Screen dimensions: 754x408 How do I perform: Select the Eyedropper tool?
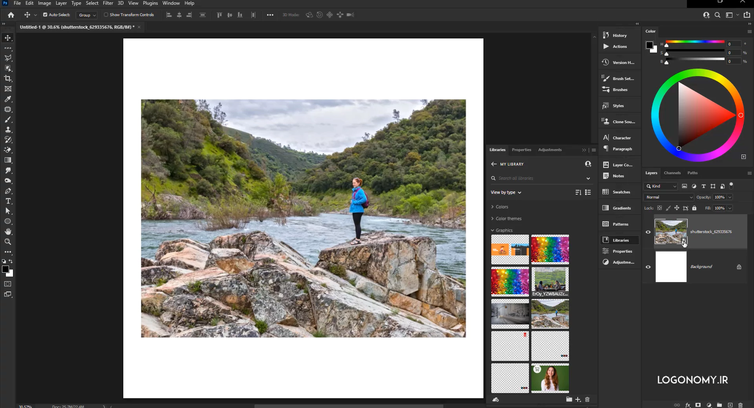pyautogui.click(x=8, y=99)
